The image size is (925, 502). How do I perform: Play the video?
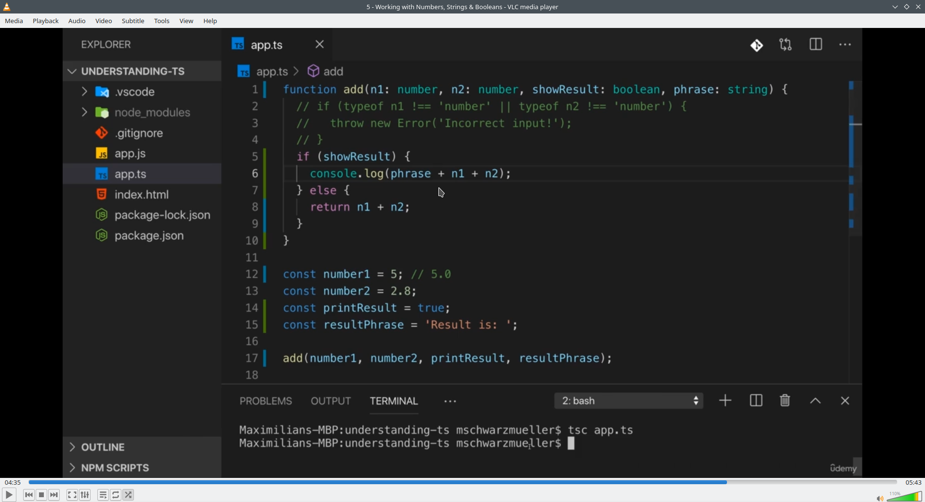pos(9,495)
